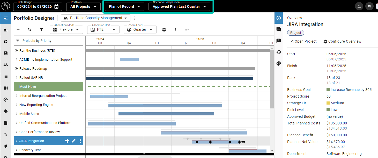Screen dimensions: 378x158
Task: Open the sidebar target crosshair icon
Action: pyautogui.click(x=6, y=100)
